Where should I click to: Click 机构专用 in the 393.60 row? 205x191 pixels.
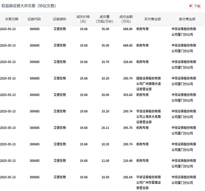(x=142, y=95)
